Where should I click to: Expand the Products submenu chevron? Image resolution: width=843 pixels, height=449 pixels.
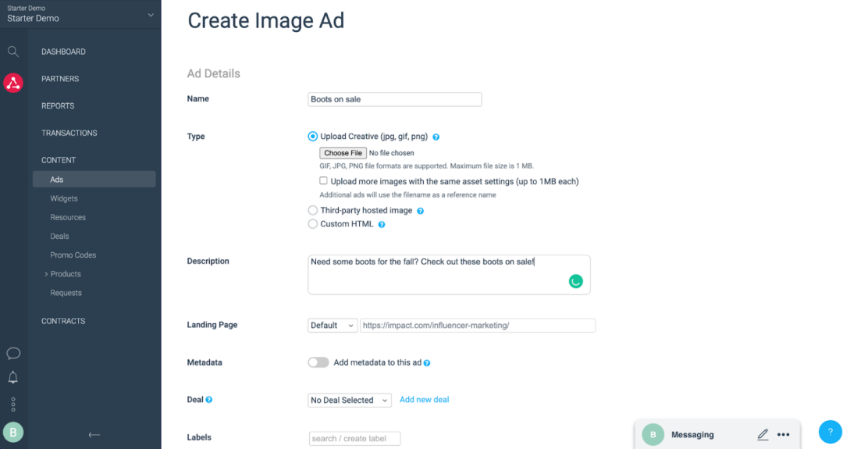[x=46, y=274]
